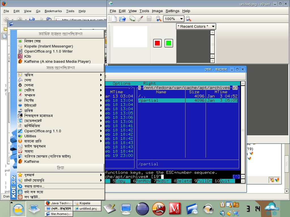Open KPaint Settings menu
The image size is (290, 217).
pyautogui.click(x=172, y=11)
